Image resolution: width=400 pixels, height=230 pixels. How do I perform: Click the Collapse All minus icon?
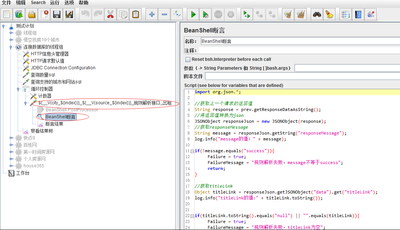click(164, 14)
